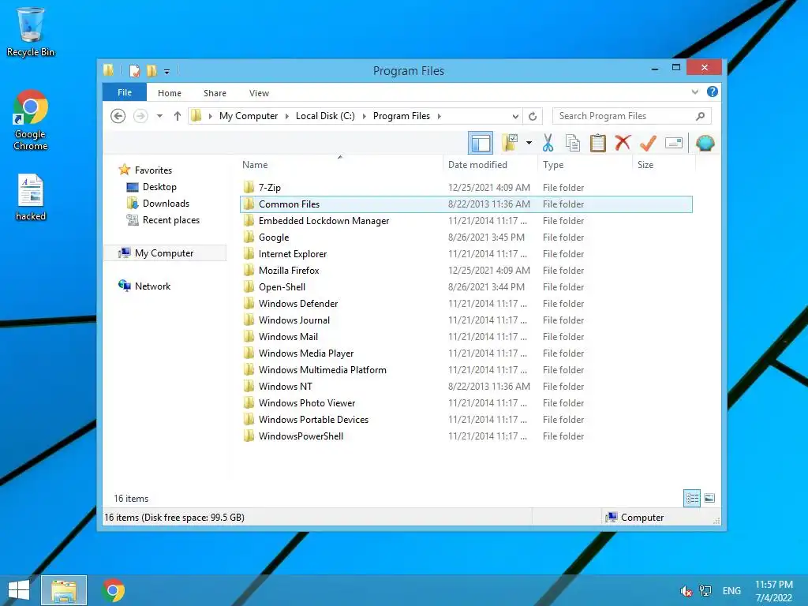Click Local Disk (C:) breadcrumb
The image size is (808, 606).
point(325,116)
